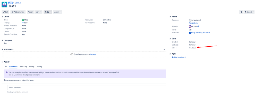Click the upload cloud icon
Screen dimensions: 257x104
(x=72, y=55)
